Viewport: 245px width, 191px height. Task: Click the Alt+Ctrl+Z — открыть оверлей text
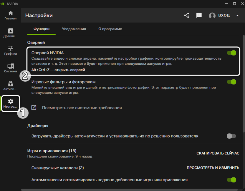(x=58, y=70)
